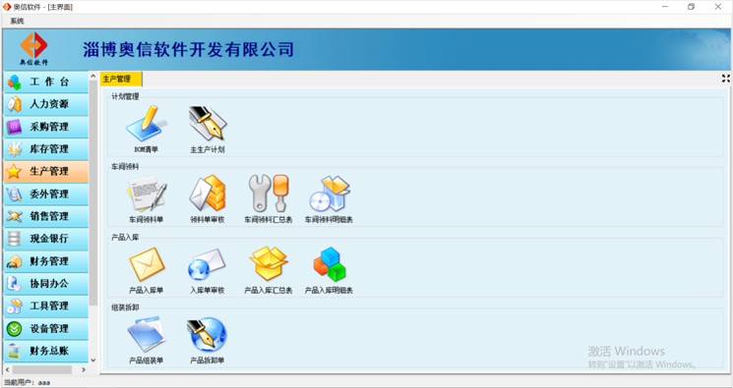Open the 主生产计划 pen icon
Viewport: 733px width, 388px height.
[208, 124]
